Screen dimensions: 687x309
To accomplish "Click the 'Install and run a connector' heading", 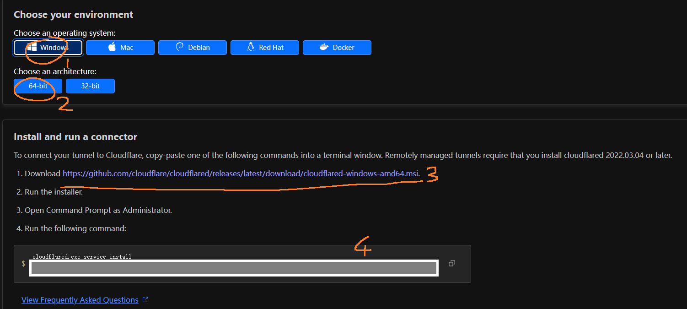I will click(75, 137).
